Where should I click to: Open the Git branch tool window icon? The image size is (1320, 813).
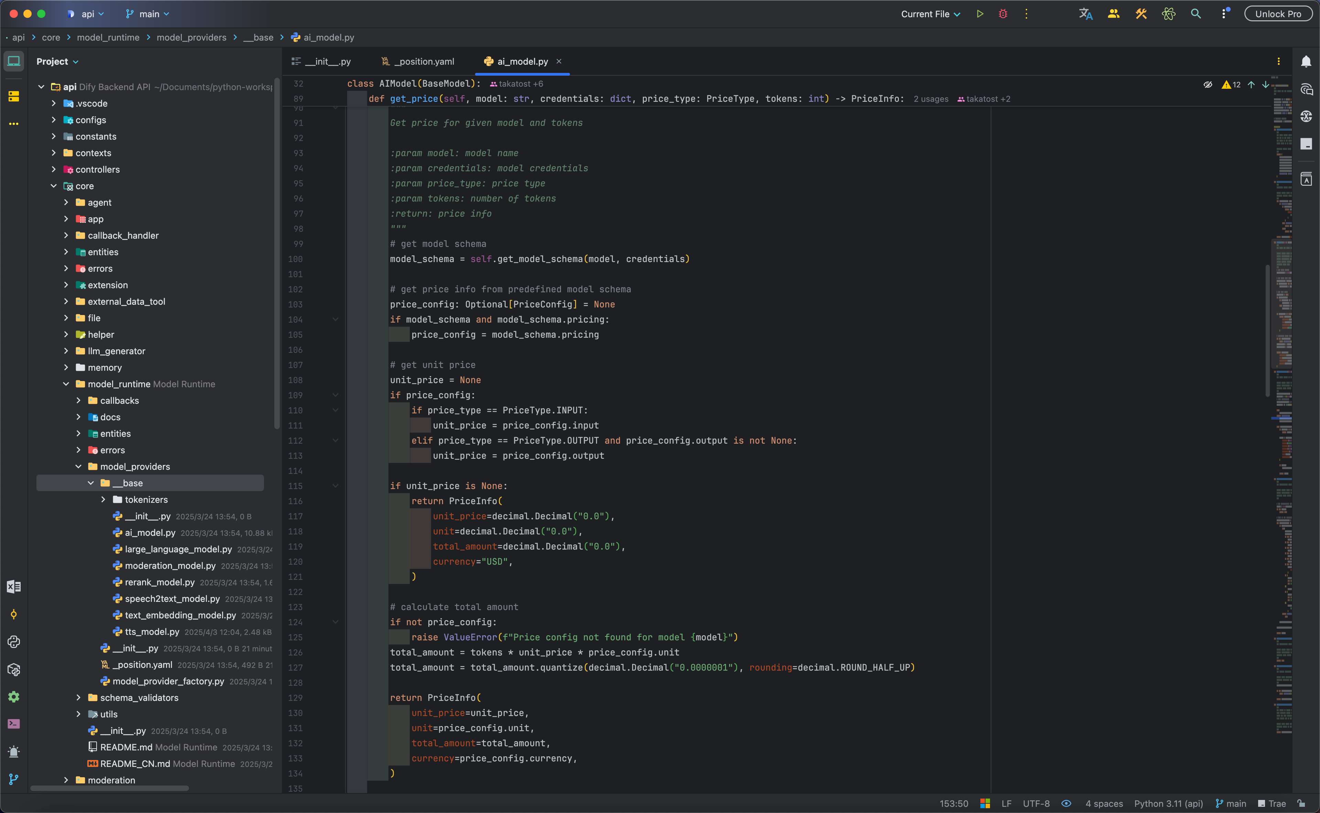(14, 779)
